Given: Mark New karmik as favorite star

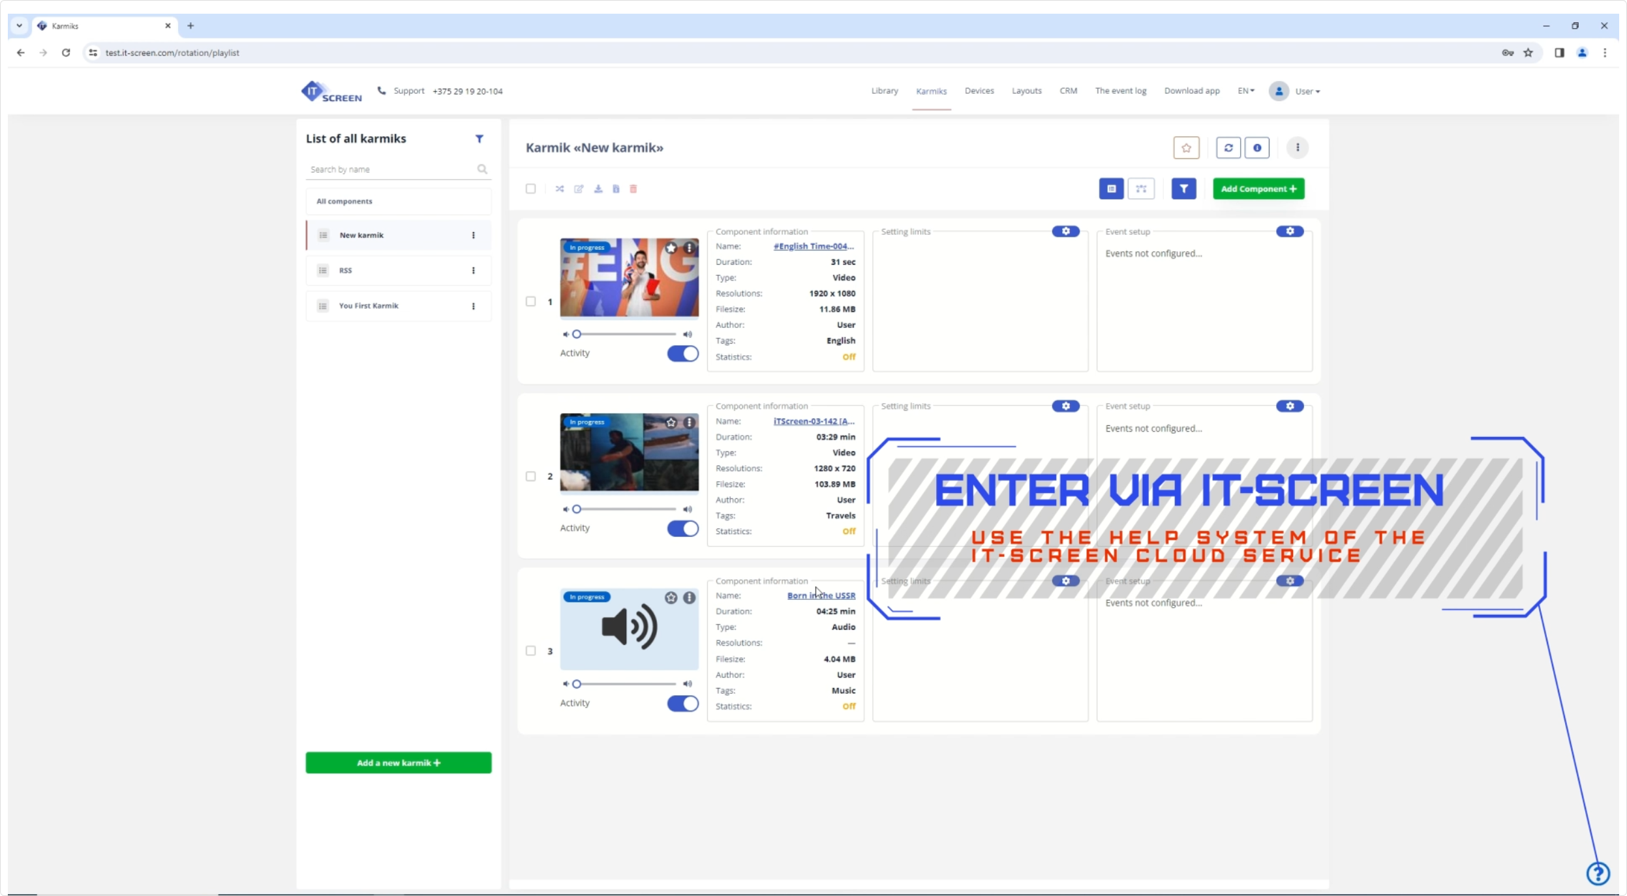Looking at the screenshot, I should tap(1186, 148).
